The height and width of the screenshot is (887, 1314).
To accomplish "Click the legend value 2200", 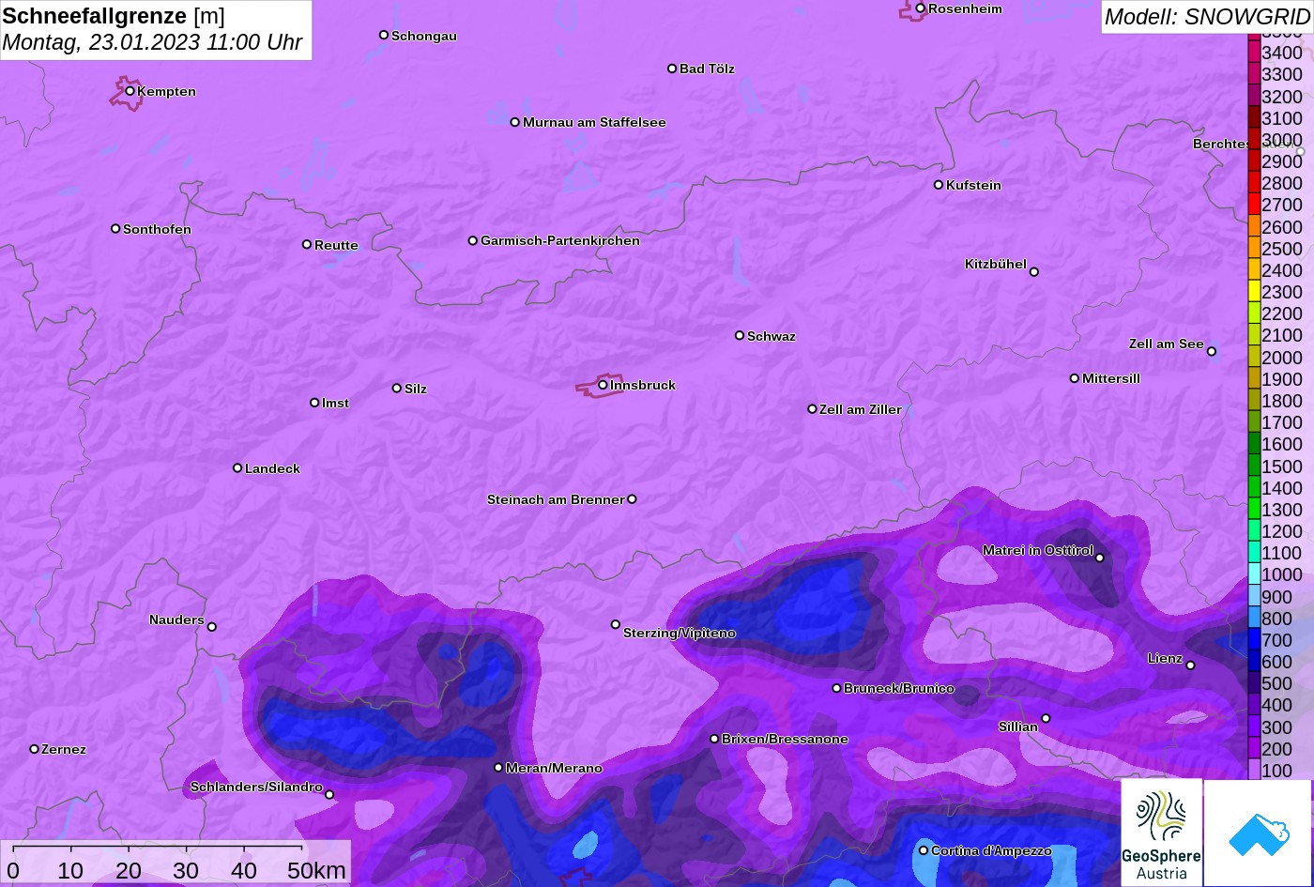I will pos(1282,314).
